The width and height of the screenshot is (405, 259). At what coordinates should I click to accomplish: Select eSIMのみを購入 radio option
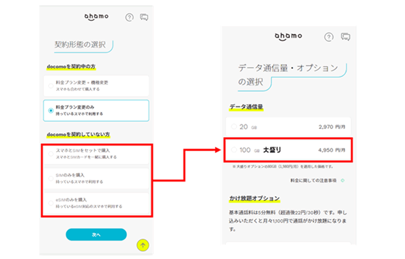[96, 203]
